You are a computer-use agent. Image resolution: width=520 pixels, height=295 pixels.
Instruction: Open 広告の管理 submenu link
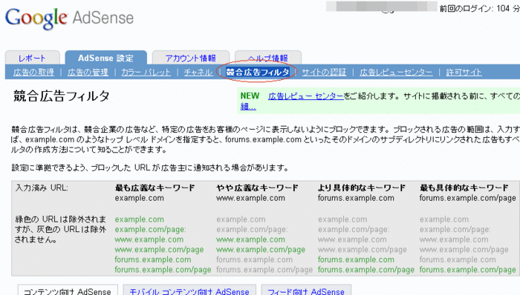pos(88,72)
